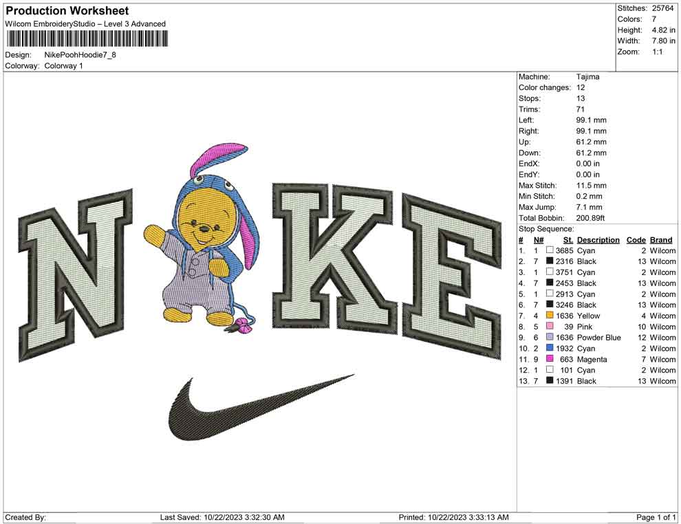The image size is (681, 524).
Task: Click the Brand column header
Action: [x=661, y=239]
